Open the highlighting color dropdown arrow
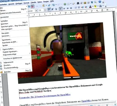 point(98,6)
